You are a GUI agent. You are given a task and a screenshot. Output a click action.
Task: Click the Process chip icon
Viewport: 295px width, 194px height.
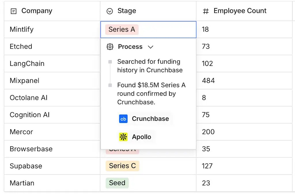(x=110, y=47)
